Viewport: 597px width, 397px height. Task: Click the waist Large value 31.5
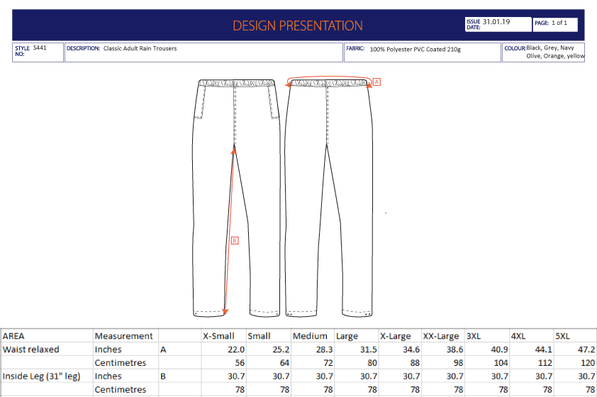click(x=369, y=350)
